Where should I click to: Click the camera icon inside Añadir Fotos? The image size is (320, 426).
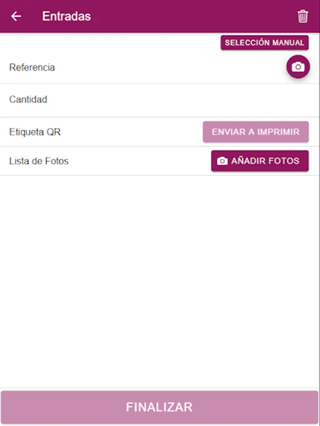pos(222,161)
